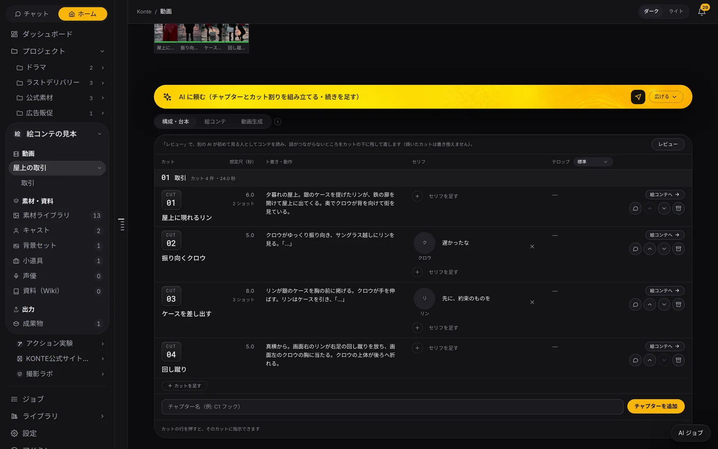Screen dimensions: 718x449
Task: Remove the line 遅かったな
Action: coord(532,247)
